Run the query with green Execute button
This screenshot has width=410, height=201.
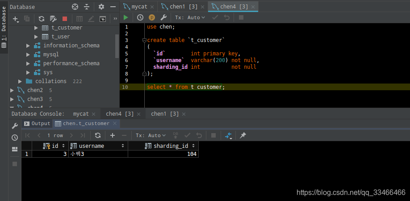click(x=126, y=17)
